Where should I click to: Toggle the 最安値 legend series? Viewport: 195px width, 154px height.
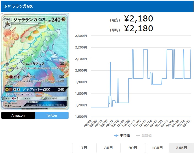[144, 136]
